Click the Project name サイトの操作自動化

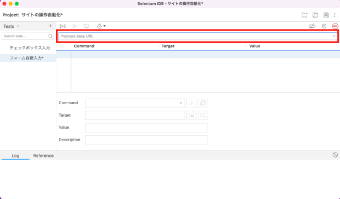(42, 15)
